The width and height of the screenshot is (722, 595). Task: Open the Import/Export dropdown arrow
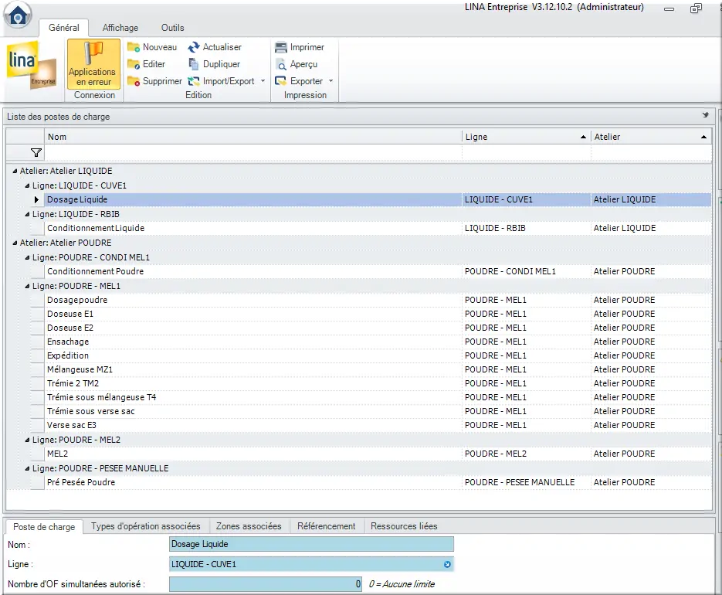pos(263,81)
